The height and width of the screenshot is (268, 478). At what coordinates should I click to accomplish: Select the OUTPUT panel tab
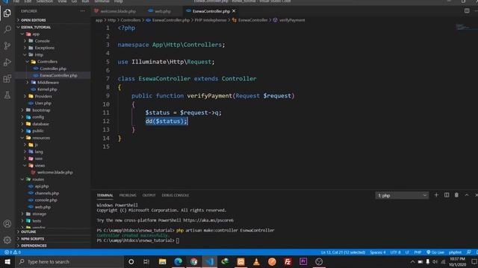[x=149, y=195]
